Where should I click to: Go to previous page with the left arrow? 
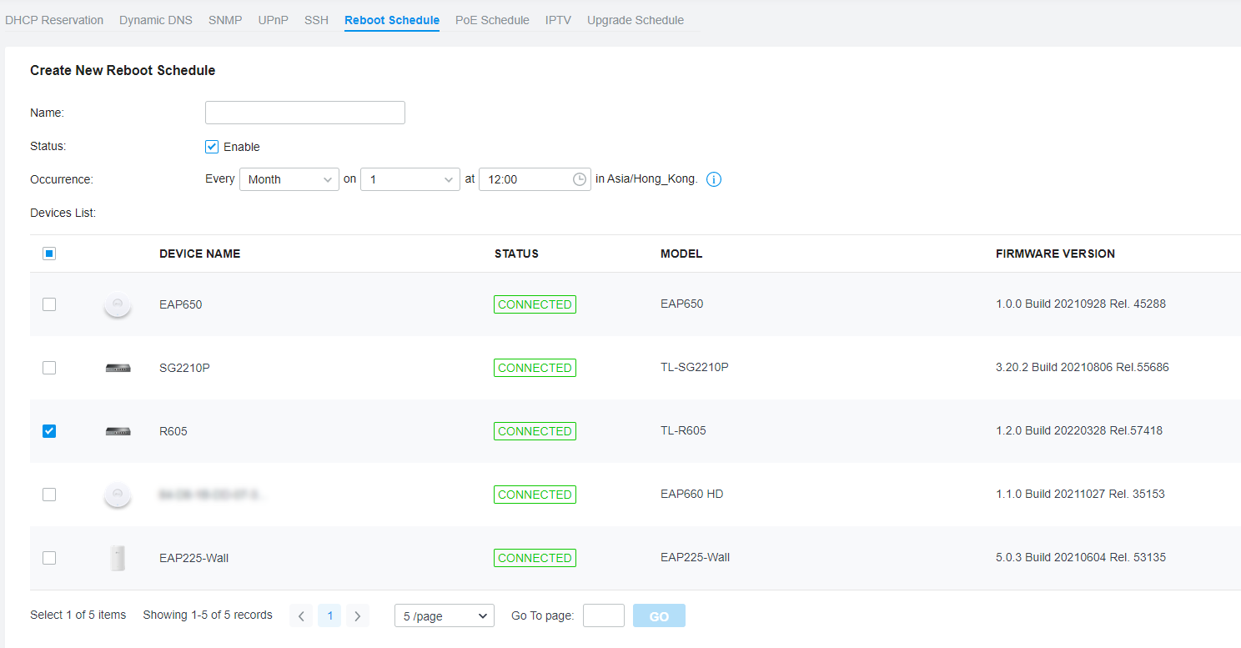click(301, 615)
